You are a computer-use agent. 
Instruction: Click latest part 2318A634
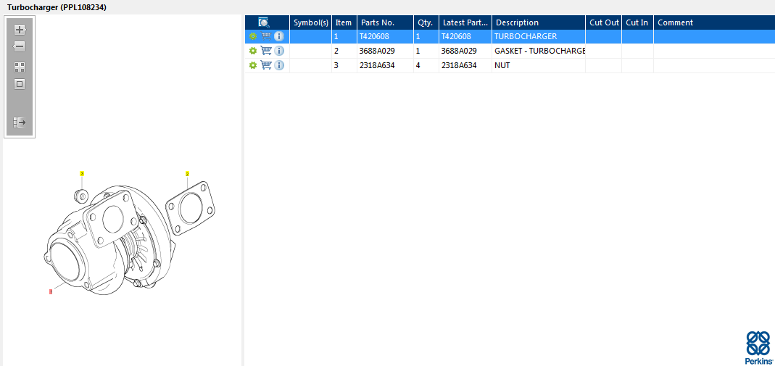(465, 65)
